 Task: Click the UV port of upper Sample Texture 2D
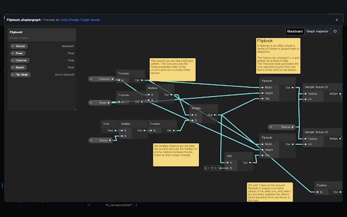pos(305,99)
